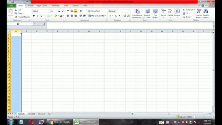Open Format as Table gallery
Screen dimensions: 222x125
click(x=147, y=14)
